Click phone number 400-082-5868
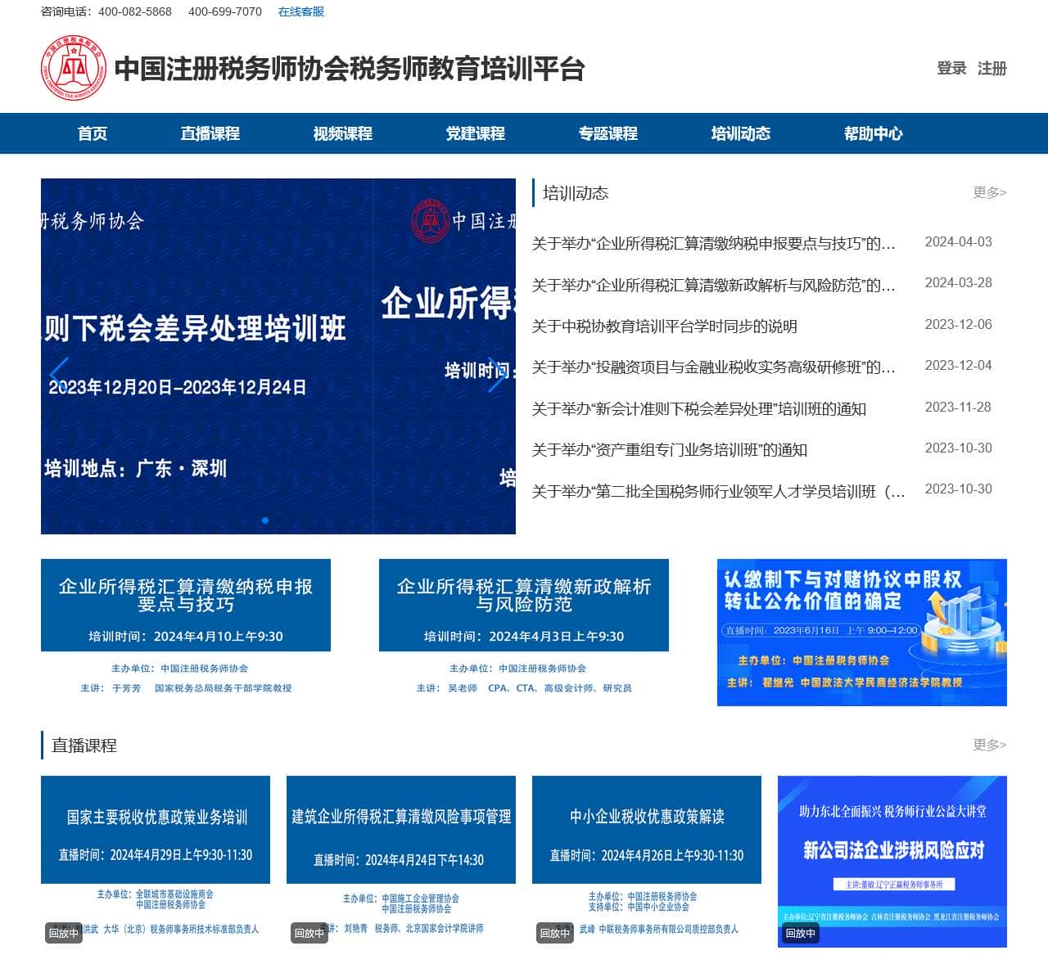The height and width of the screenshot is (955, 1048). point(135,11)
